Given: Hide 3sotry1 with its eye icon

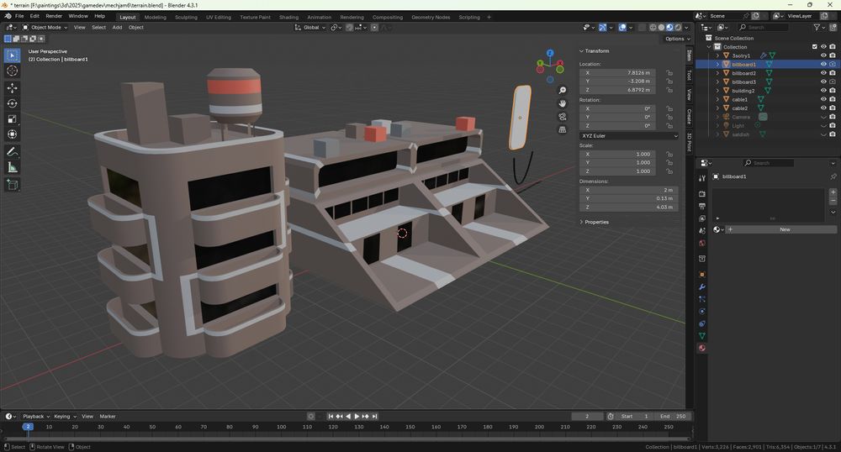Looking at the screenshot, I should point(823,55).
